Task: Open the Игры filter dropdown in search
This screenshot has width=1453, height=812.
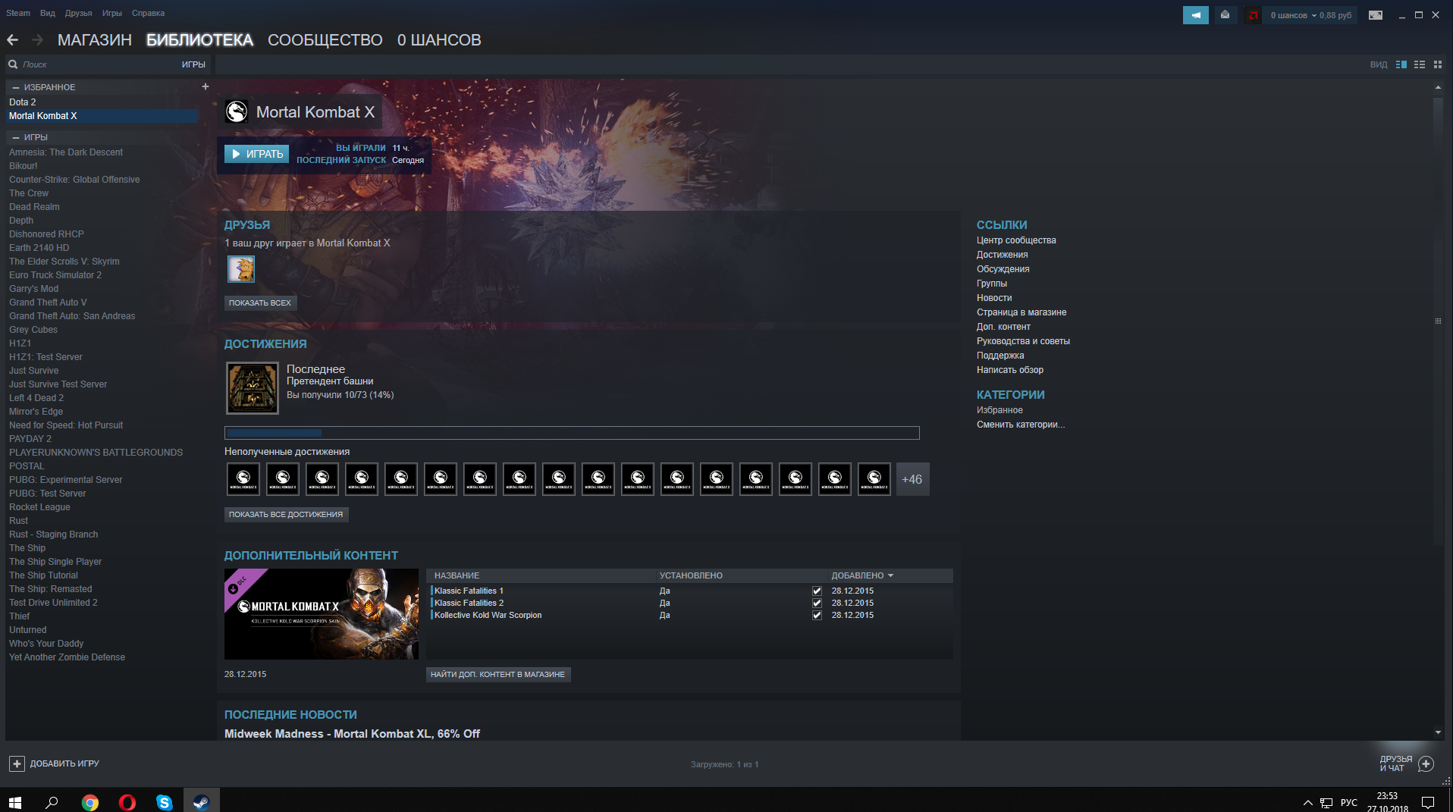Action: point(193,64)
